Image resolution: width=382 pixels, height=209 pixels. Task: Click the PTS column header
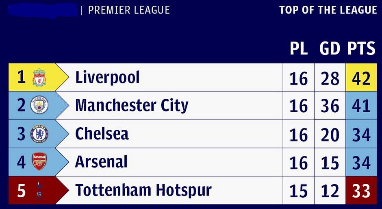pyautogui.click(x=361, y=49)
